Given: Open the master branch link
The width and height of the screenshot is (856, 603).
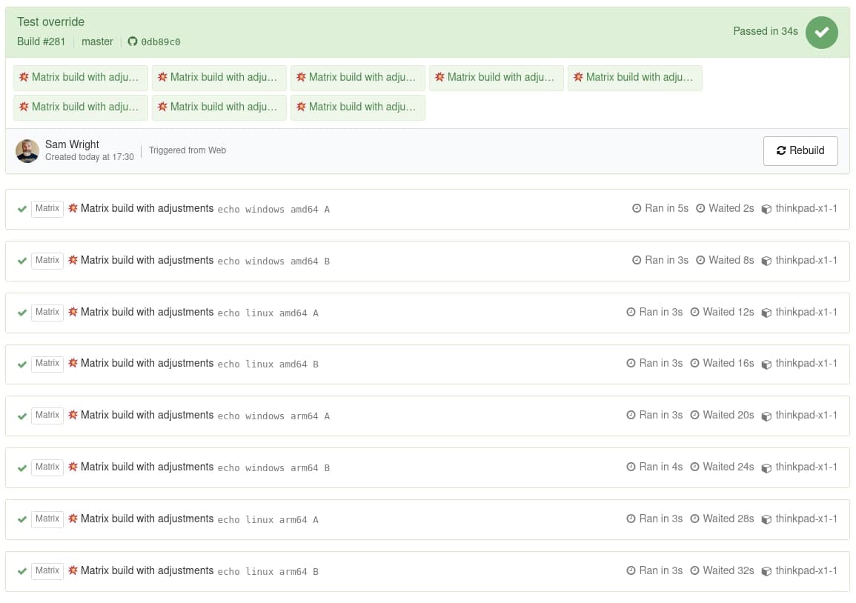Looking at the screenshot, I should click(97, 41).
